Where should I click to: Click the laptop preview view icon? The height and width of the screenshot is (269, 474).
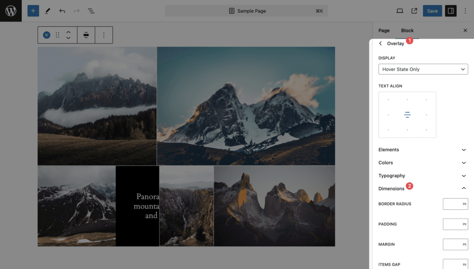399,11
